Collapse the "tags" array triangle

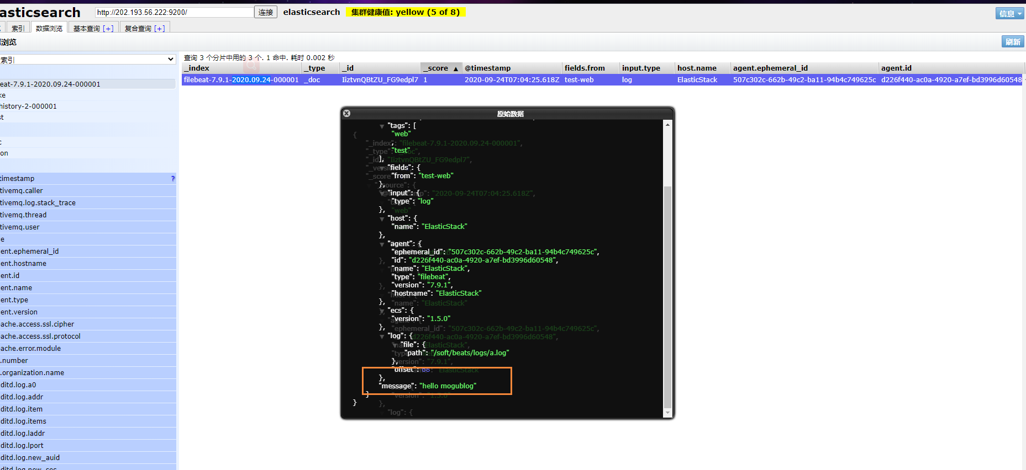click(382, 126)
